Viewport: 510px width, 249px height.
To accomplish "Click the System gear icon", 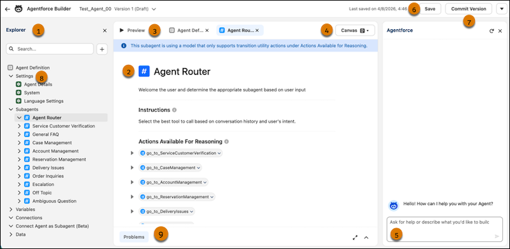I will coord(18,92).
